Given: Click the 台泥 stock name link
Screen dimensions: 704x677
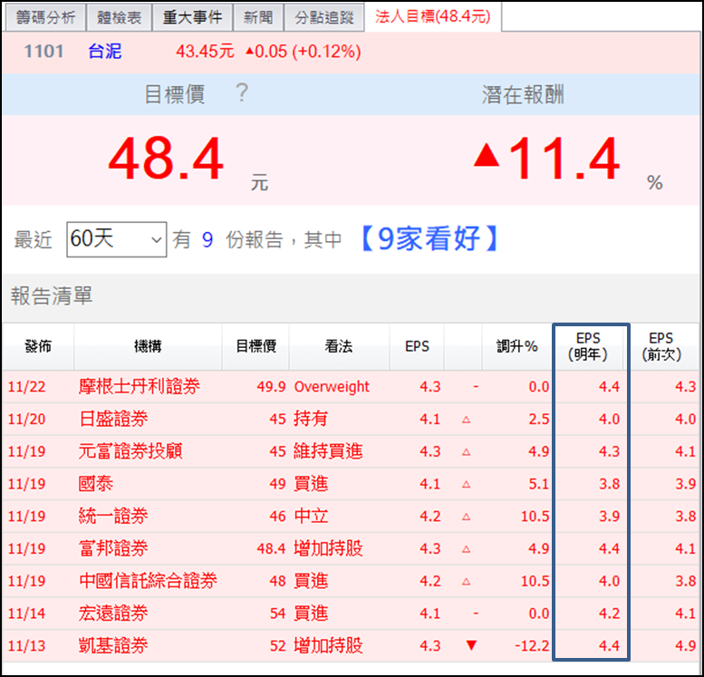Looking at the screenshot, I should (104, 52).
